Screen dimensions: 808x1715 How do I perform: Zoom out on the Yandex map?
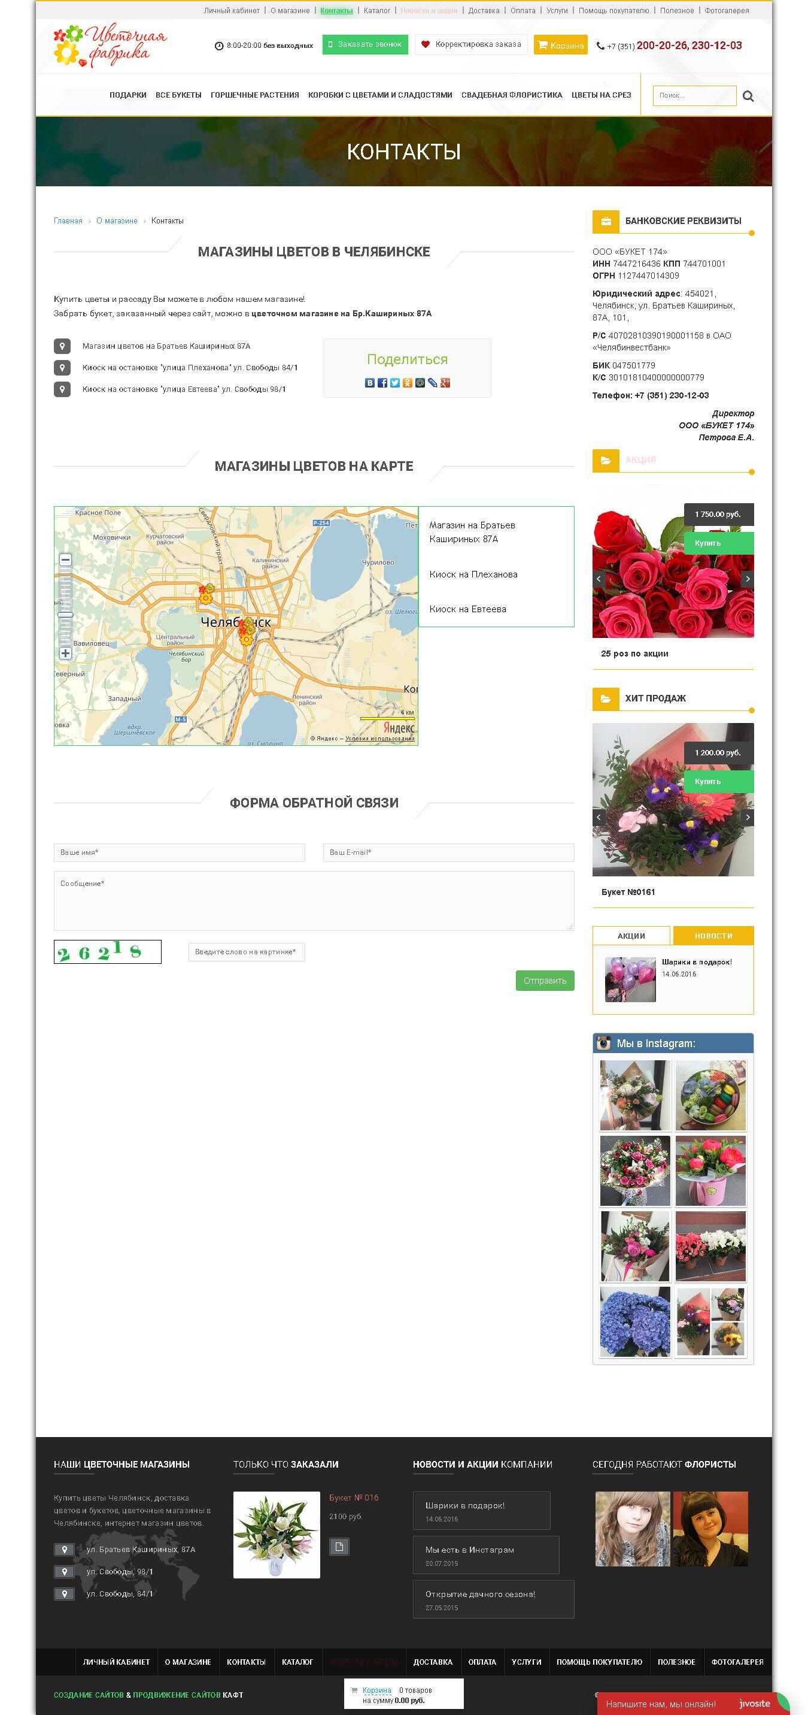tap(65, 560)
